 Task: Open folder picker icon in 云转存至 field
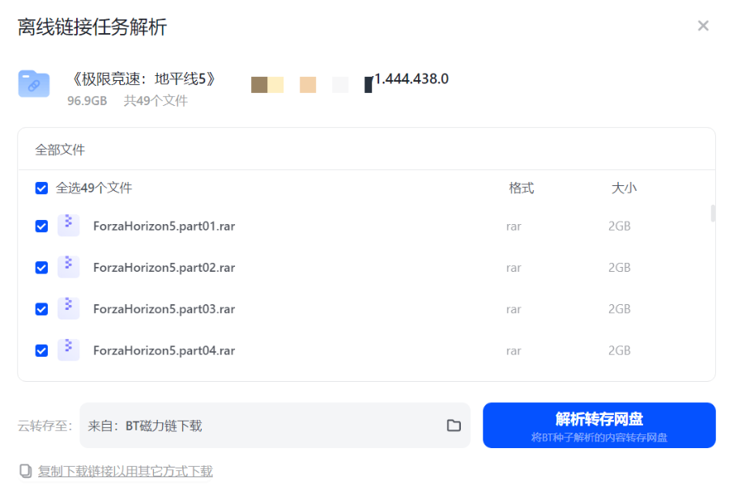454,425
